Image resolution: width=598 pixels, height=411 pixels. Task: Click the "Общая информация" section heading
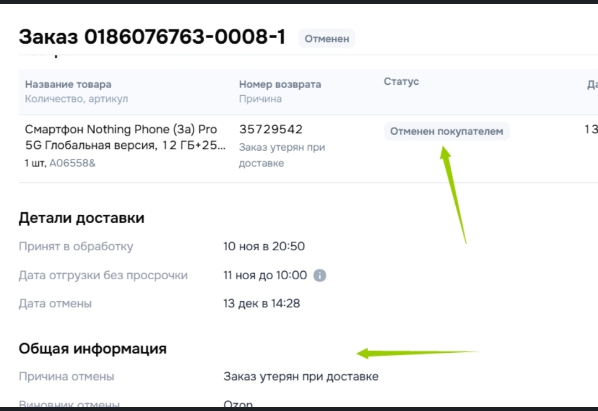coord(92,348)
